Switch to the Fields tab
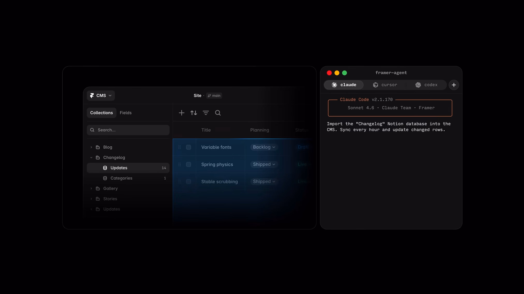 coord(126,113)
